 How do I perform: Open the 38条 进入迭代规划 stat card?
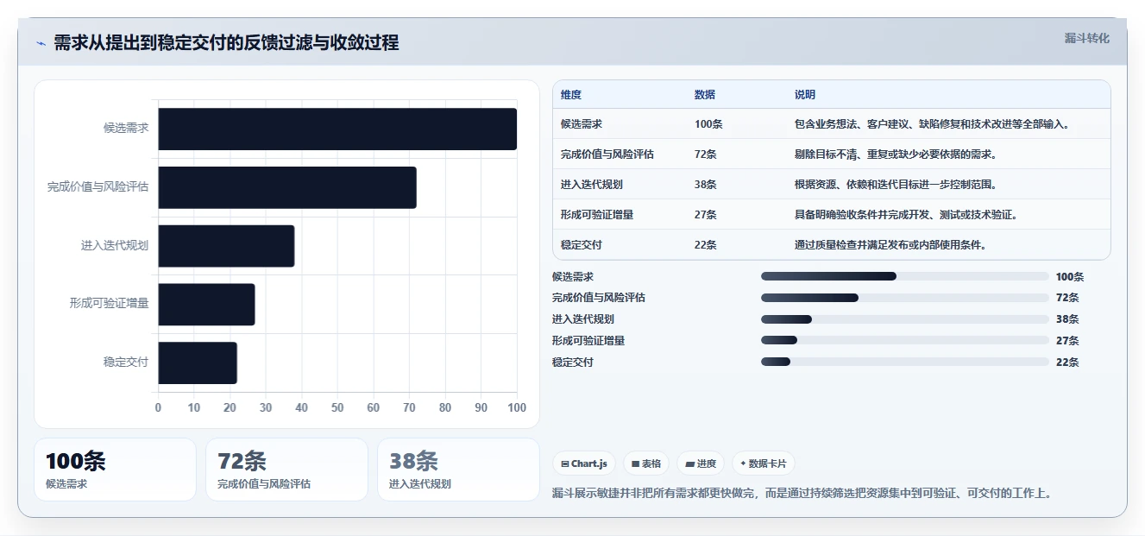pos(458,470)
